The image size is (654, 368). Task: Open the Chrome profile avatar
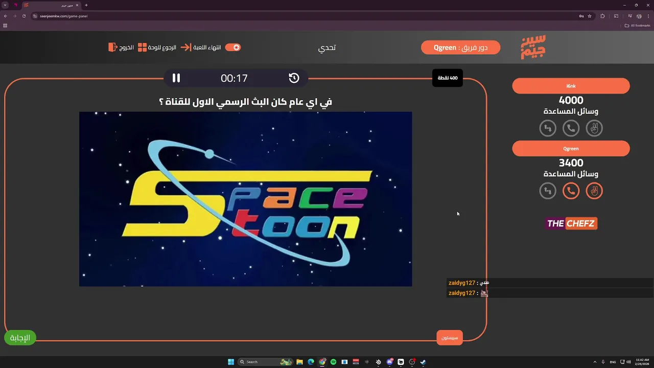tap(639, 16)
